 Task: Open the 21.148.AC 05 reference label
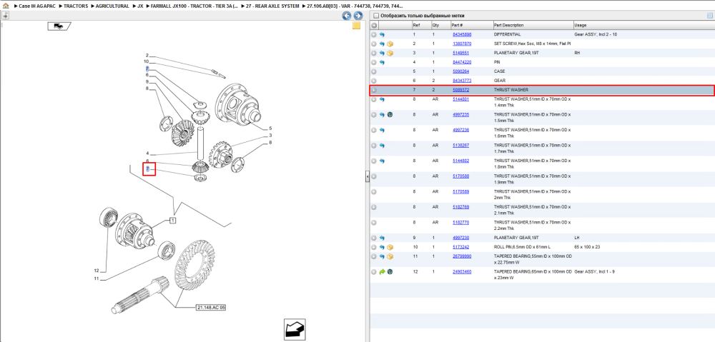point(211,308)
